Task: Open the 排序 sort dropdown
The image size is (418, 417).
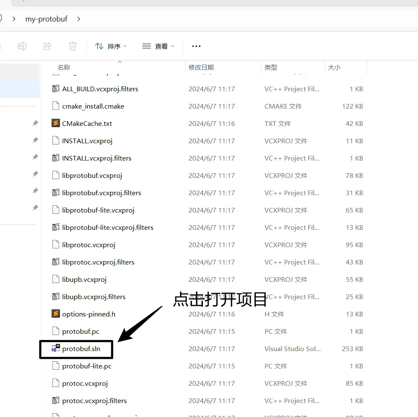Action: tap(111, 46)
